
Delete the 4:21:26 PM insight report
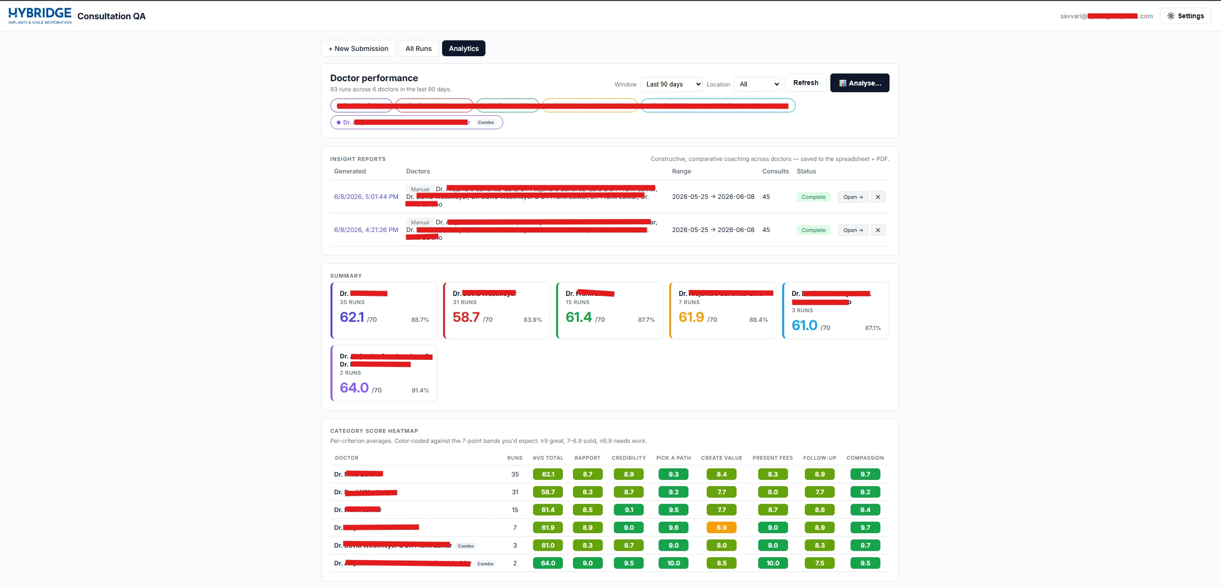[878, 230]
